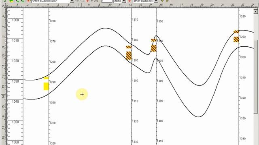Click depth label 1030

pyautogui.click(x=15, y=81)
